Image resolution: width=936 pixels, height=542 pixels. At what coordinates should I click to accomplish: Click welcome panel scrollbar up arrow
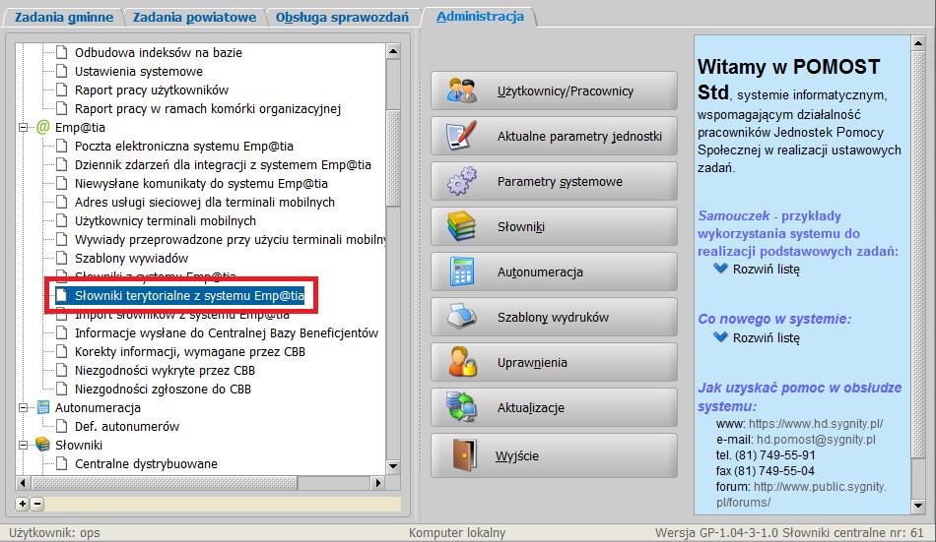[x=918, y=43]
